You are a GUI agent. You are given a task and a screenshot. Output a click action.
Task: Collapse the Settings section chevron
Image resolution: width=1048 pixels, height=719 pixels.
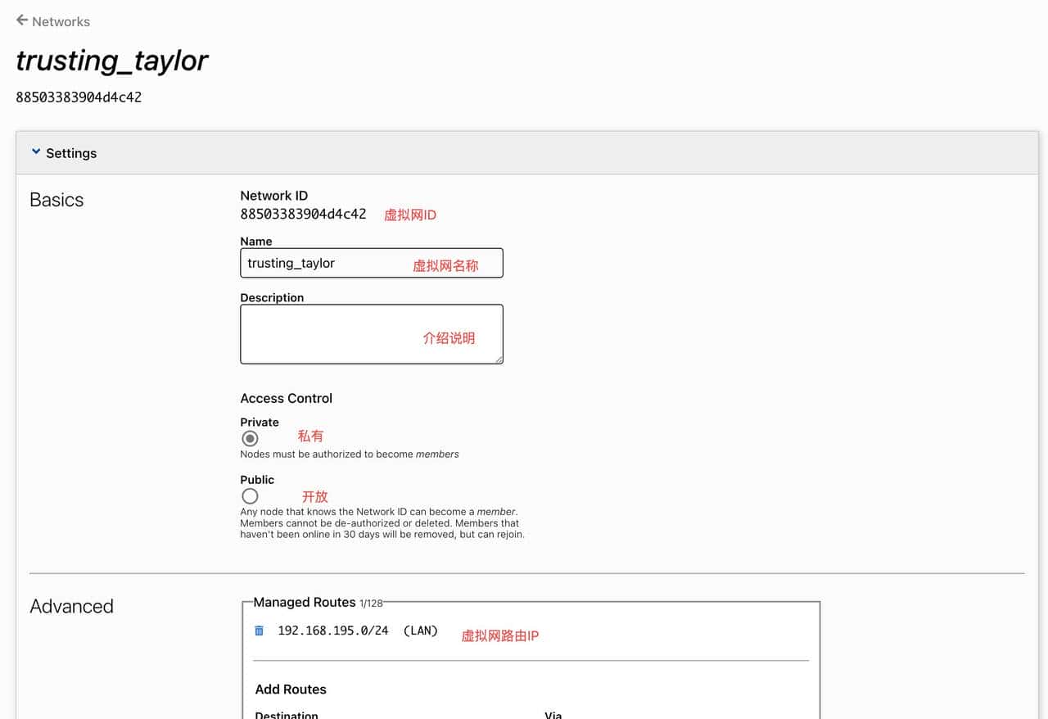tap(35, 152)
